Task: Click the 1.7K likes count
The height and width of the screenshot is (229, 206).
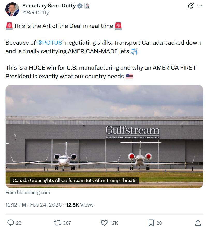Action: click(x=114, y=223)
